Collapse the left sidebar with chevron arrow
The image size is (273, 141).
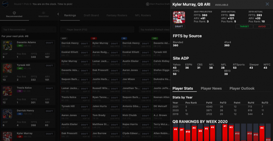click(x=58, y=14)
